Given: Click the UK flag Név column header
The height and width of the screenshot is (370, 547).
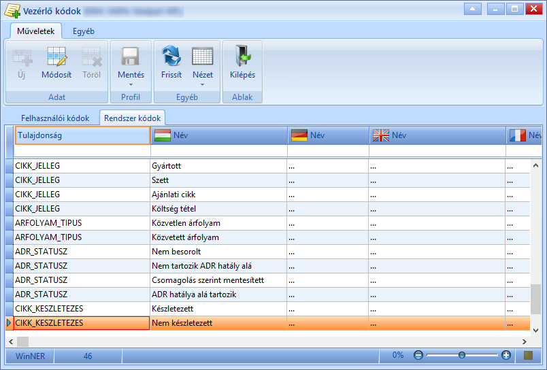Looking at the screenshot, I should (x=437, y=135).
